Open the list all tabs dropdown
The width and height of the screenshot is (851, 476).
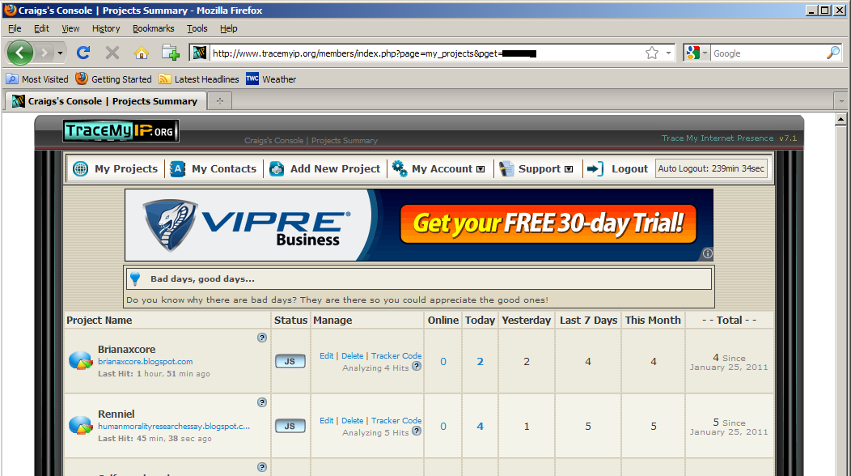coord(841,101)
